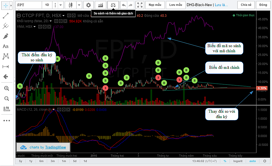Click the back arrow tool in sidebar
Viewport: 272px width, 166px height.
tap(6, 77)
